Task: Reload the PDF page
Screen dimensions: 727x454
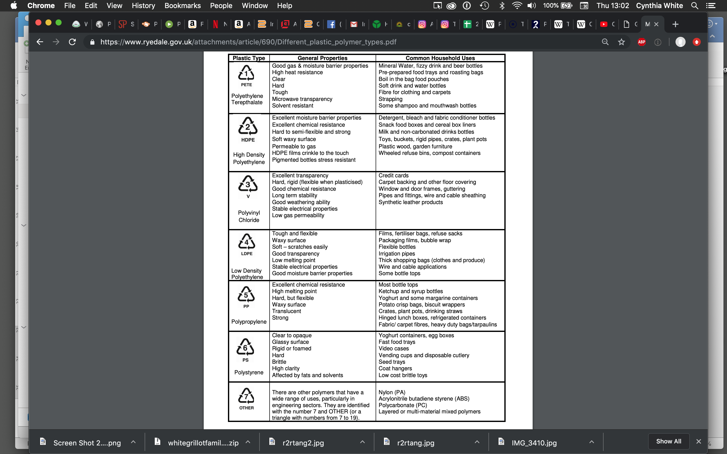Action: [72, 42]
